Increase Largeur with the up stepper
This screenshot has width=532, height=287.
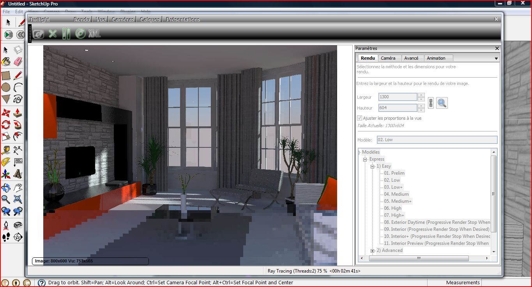(421, 95)
